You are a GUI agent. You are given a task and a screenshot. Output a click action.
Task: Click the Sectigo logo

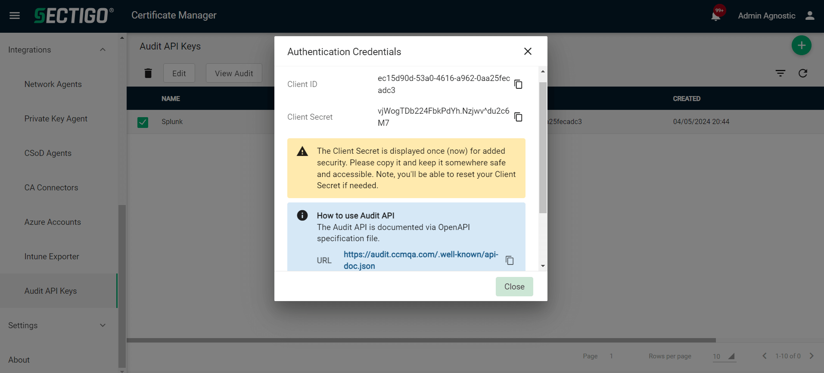click(74, 16)
